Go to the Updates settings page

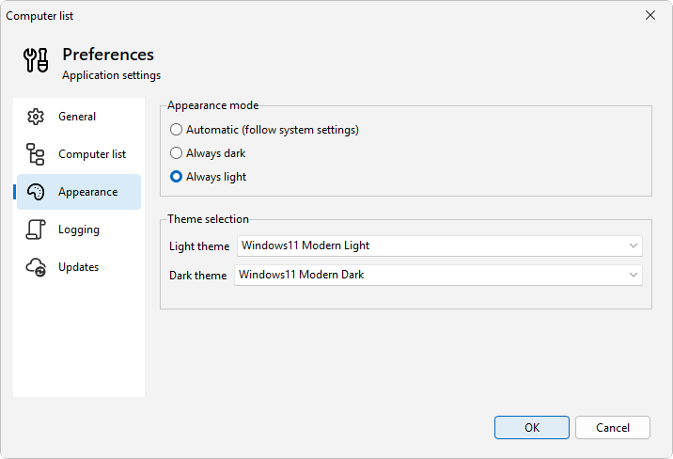tap(79, 267)
